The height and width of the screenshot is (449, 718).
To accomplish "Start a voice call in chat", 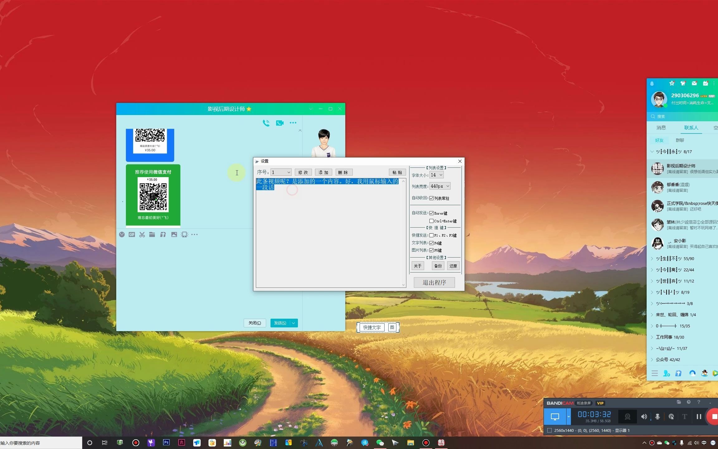I will point(266,123).
